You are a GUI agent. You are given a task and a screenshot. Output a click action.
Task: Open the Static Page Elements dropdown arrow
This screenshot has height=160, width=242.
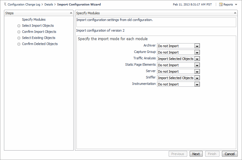click(197, 65)
